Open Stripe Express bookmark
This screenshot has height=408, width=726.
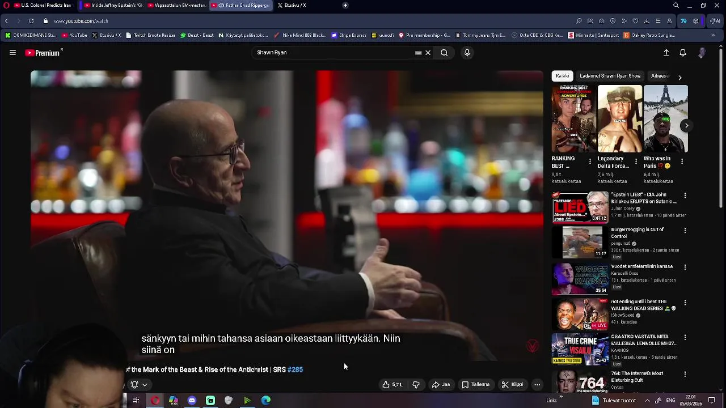349,35
